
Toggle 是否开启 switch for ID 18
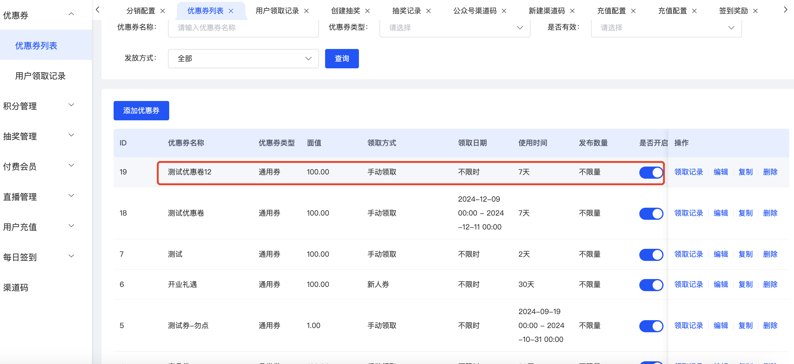[x=651, y=213]
